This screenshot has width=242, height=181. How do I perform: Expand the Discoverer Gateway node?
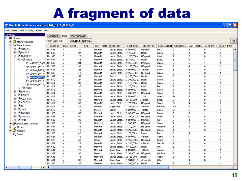click(x=10, y=124)
